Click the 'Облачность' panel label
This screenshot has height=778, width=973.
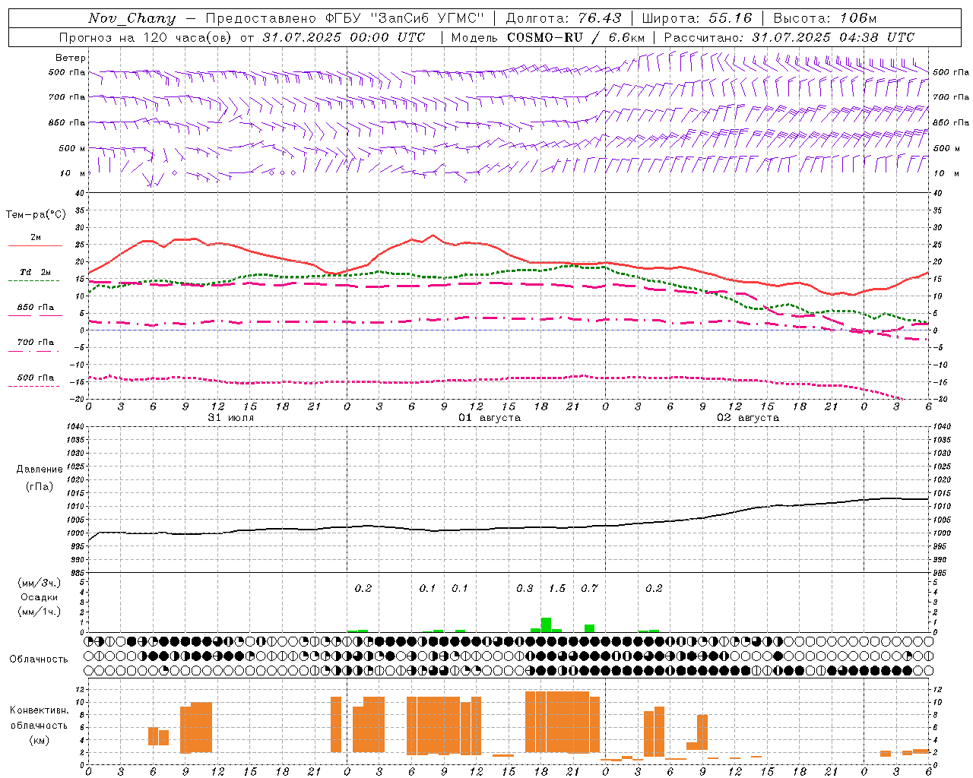(x=39, y=659)
